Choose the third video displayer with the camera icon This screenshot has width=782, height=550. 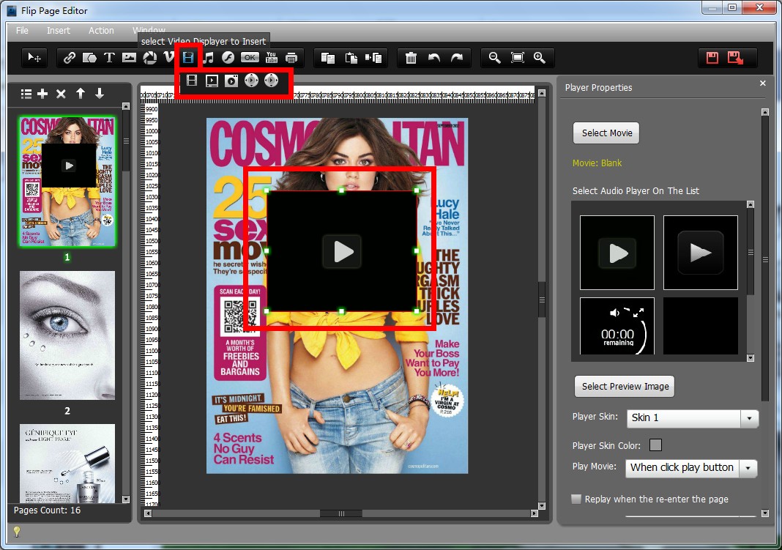(x=231, y=81)
